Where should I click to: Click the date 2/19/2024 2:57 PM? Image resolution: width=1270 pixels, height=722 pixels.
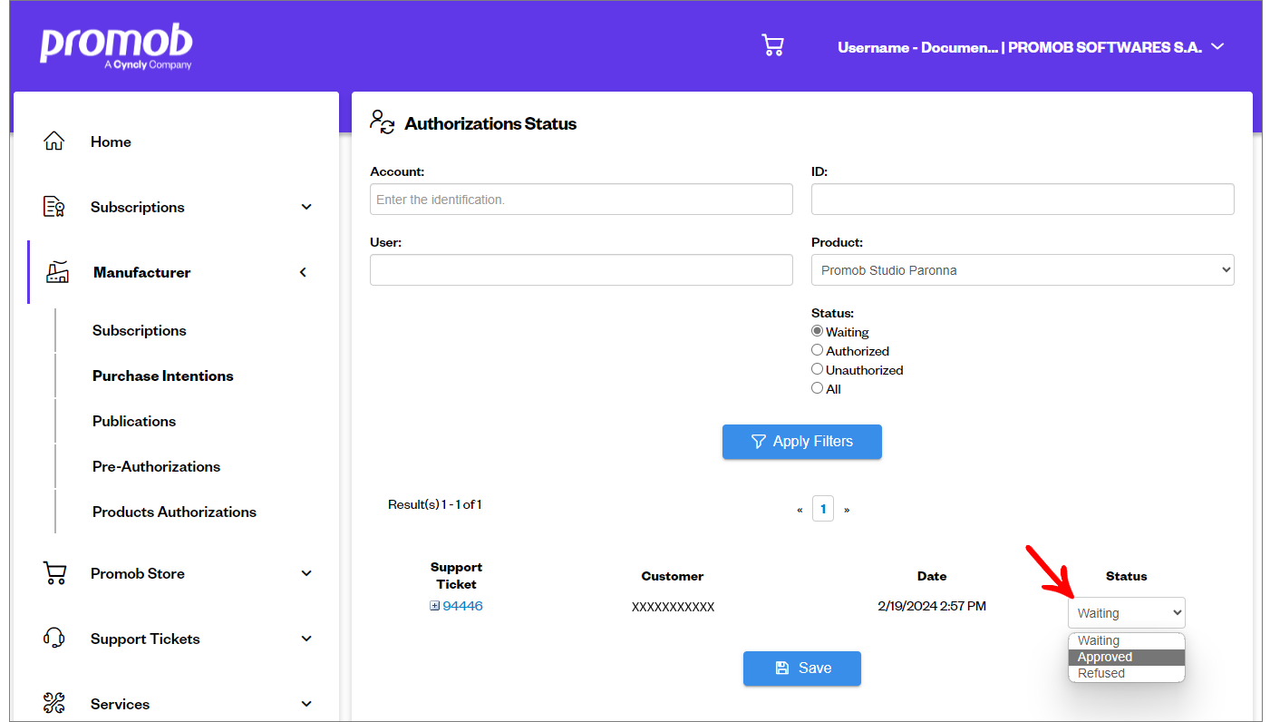tap(932, 606)
